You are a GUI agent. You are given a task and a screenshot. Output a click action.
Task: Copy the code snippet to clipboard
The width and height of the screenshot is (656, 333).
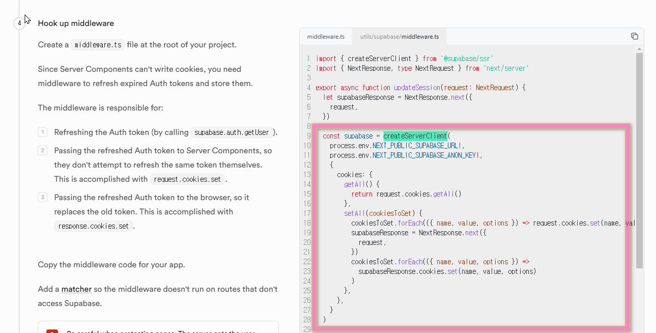click(x=635, y=36)
